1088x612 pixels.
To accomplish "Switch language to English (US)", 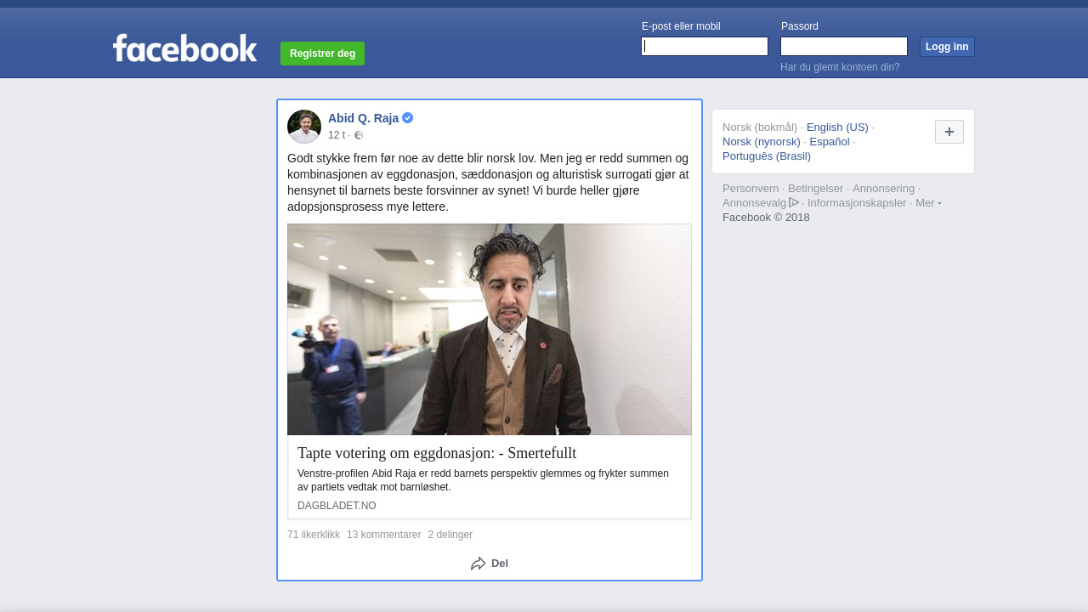I will [x=837, y=127].
